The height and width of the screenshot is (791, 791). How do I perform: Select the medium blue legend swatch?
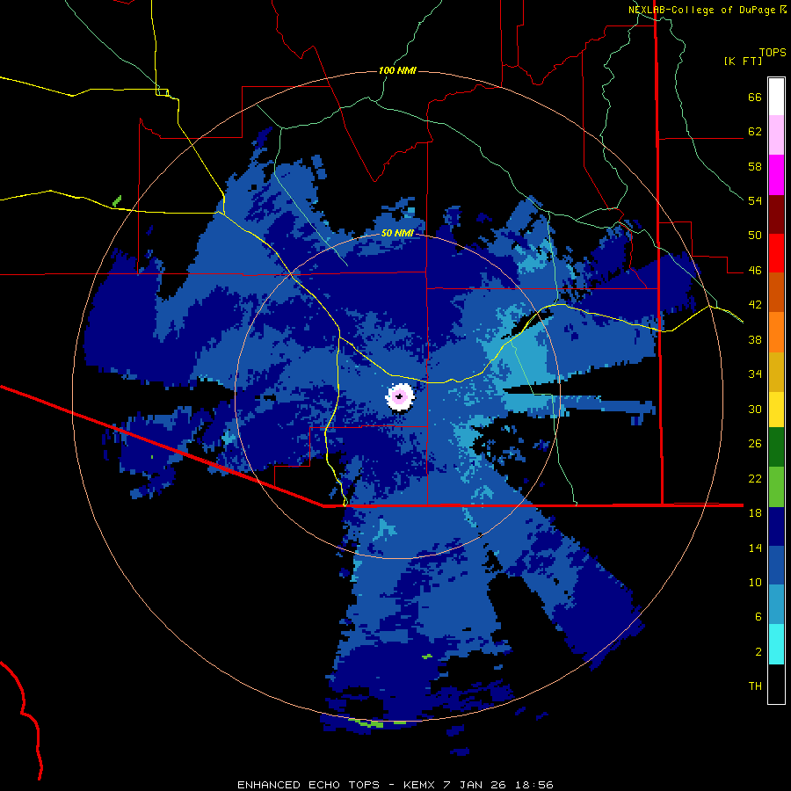pos(776,565)
